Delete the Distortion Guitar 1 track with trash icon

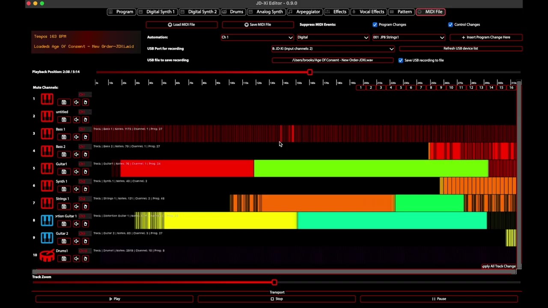(85, 224)
